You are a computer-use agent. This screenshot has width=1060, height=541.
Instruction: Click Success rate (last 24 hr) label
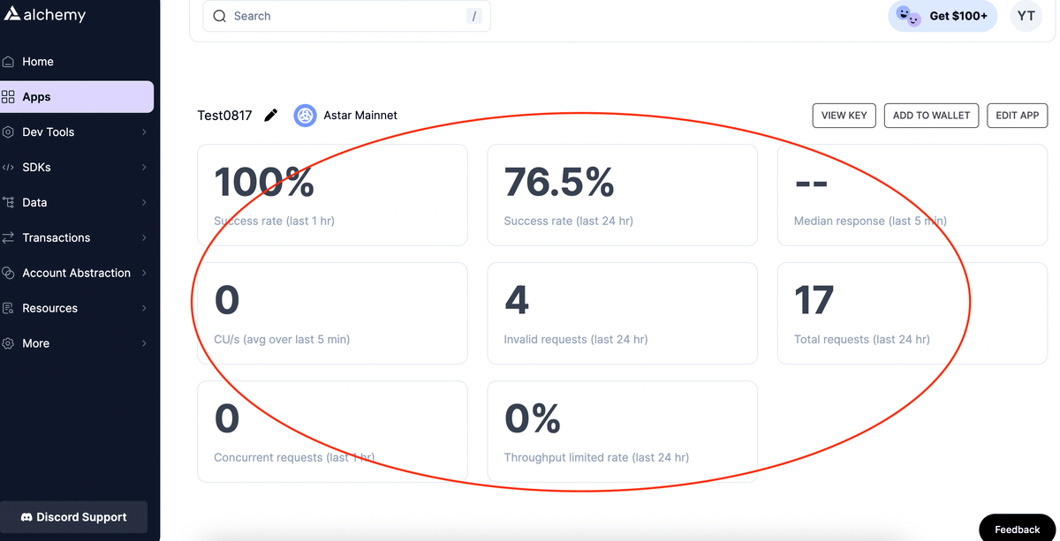[x=568, y=221]
